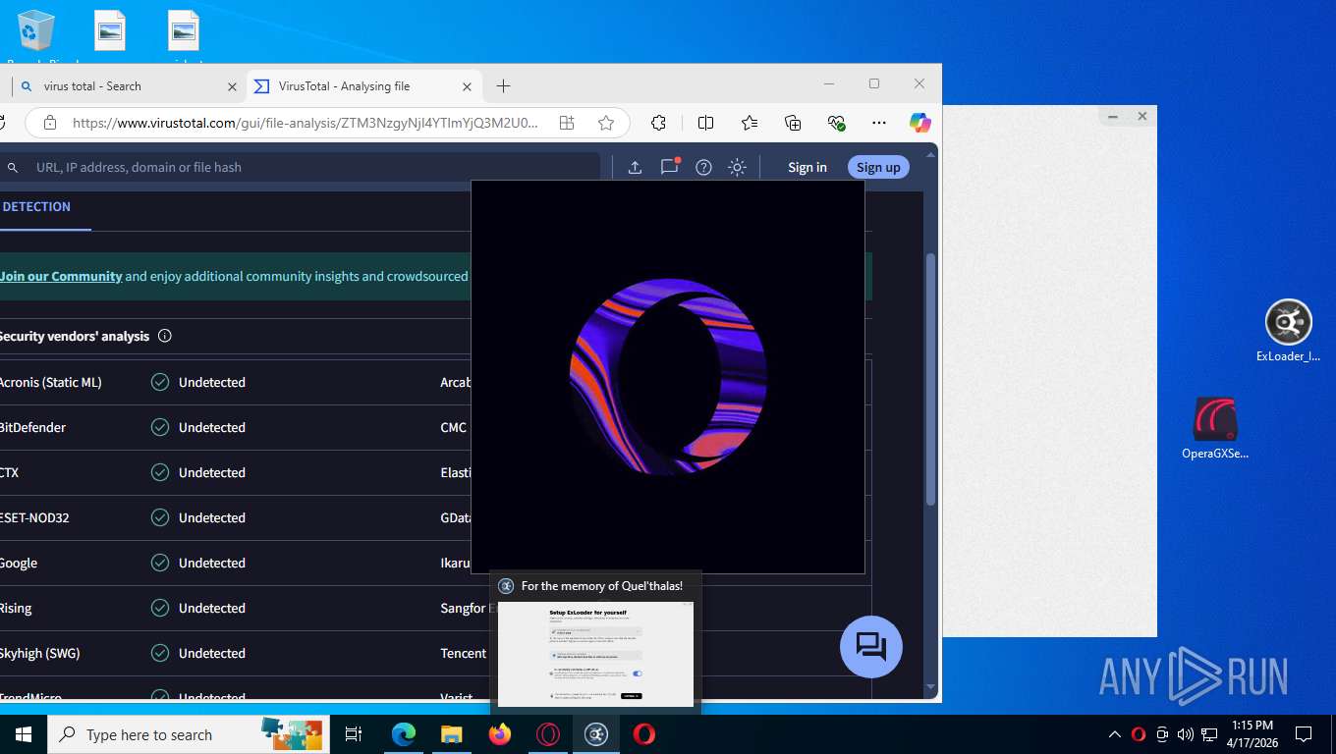Open Edge Favorites list icon
The height and width of the screenshot is (754, 1336).
[750, 123]
